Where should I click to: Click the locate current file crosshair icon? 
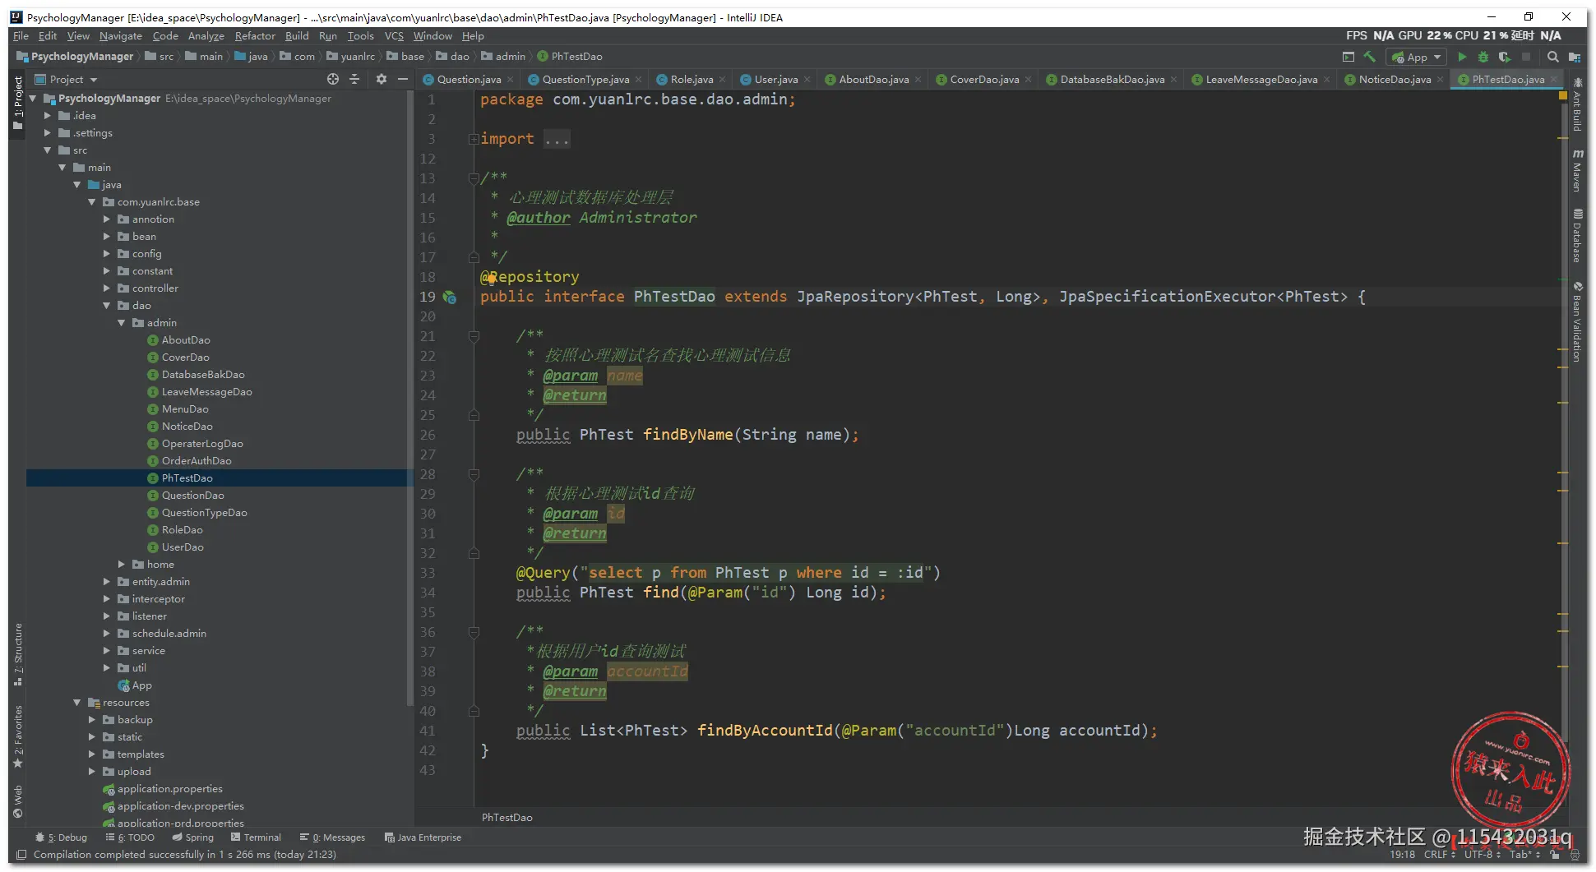(x=332, y=79)
